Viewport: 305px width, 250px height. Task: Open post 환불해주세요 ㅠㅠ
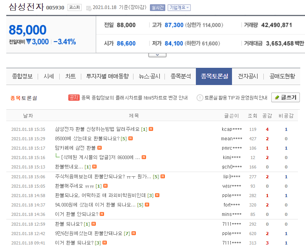click(x=75, y=186)
